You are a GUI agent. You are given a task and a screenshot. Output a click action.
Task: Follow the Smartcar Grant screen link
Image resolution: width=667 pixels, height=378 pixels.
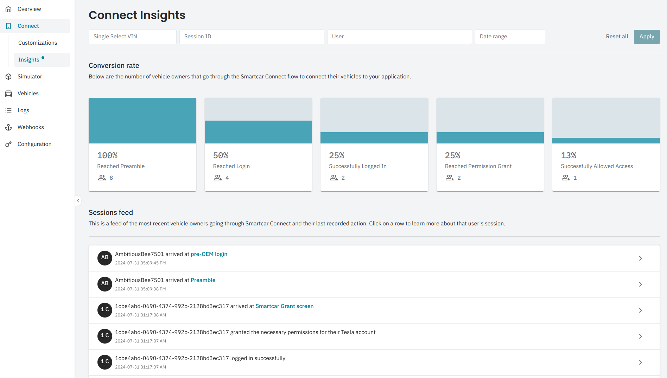click(285, 306)
